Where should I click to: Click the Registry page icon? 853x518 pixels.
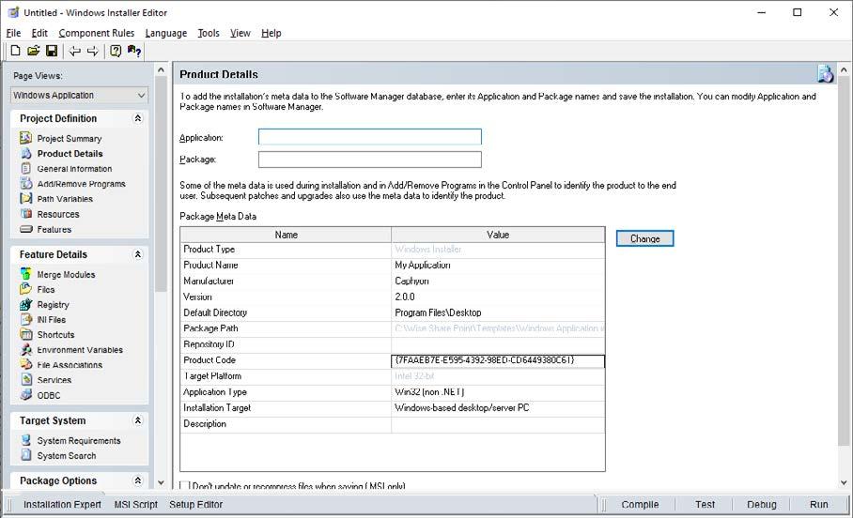pos(25,304)
